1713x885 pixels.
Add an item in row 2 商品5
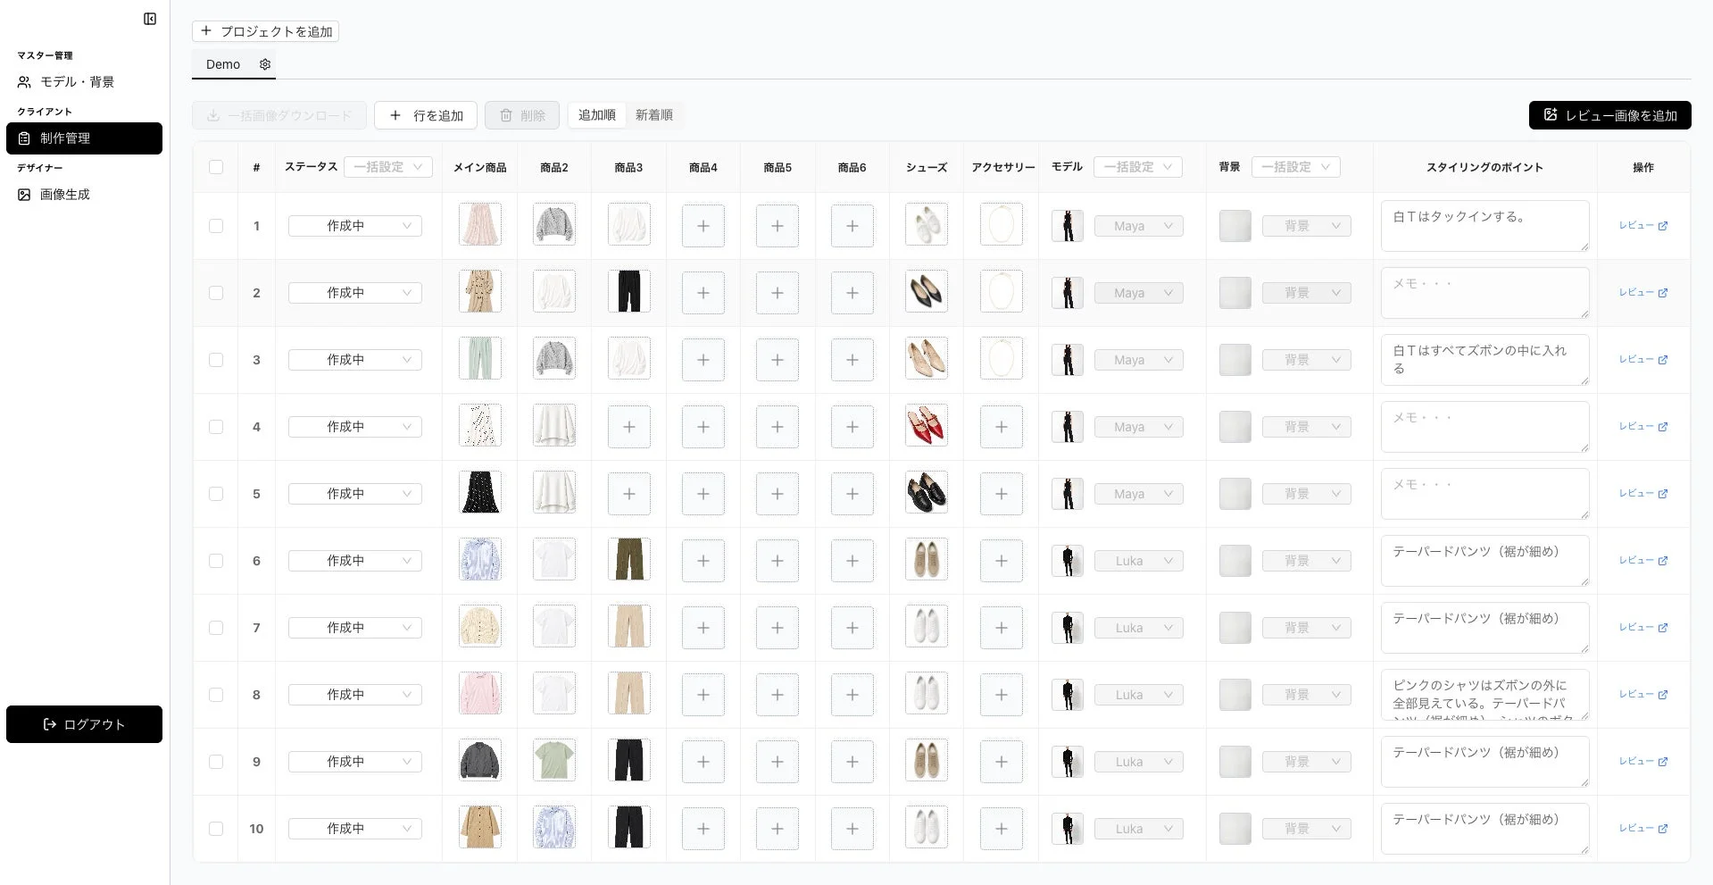point(778,293)
